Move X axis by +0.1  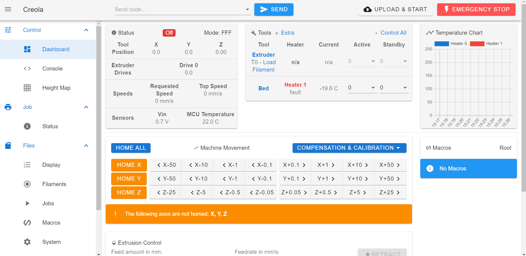click(295, 165)
